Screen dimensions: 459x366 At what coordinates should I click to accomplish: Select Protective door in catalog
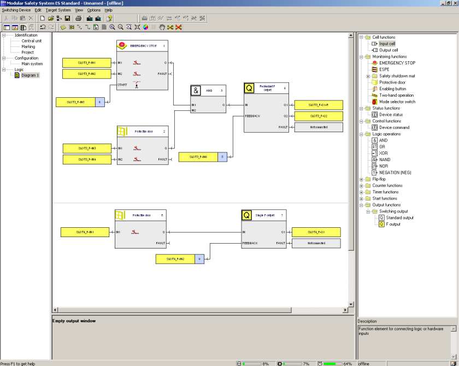tap(392, 82)
